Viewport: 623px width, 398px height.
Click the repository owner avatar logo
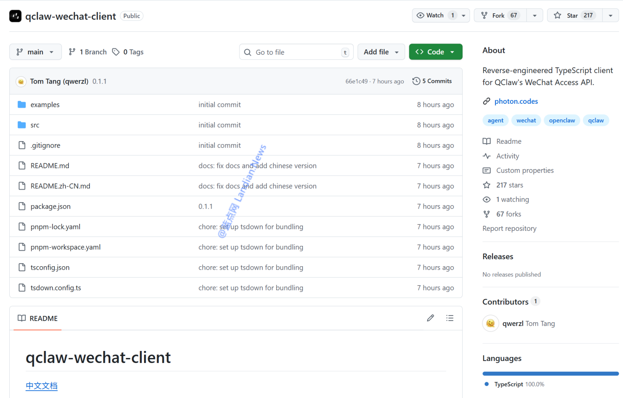click(x=15, y=16)
